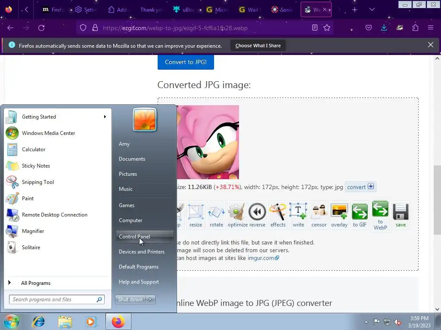Image resolution: width=441 pixels, height=330 pixels.
Task: Open the imgur.com link
Action: tap(263, 258)
